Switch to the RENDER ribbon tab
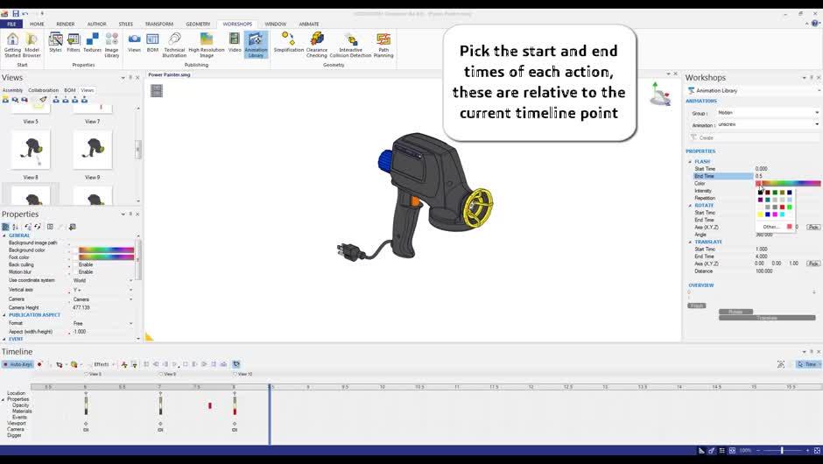823x464 pixels. [x=65, y=25]
